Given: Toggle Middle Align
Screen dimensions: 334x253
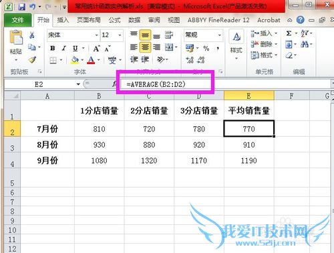Looking at the screenshot, I should pos(145,35).
